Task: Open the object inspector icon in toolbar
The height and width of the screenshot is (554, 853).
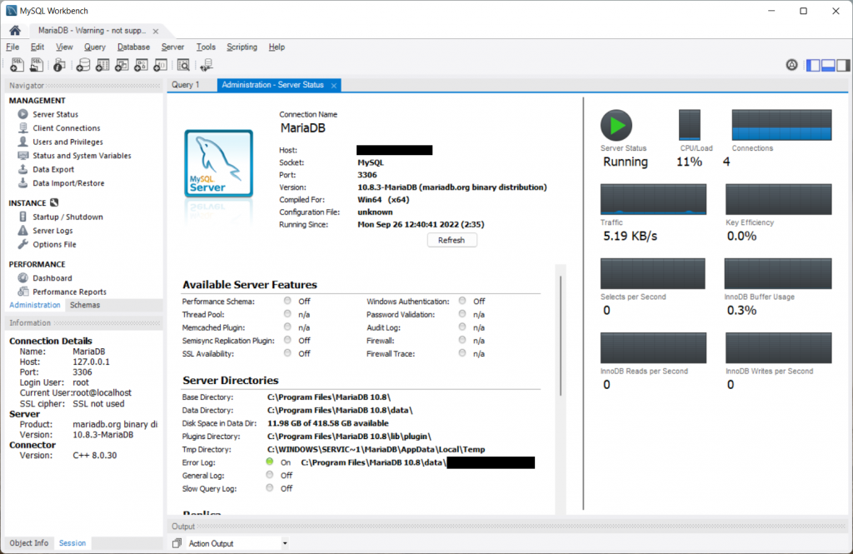Action: pyautogui.click(x=59, y=65)
